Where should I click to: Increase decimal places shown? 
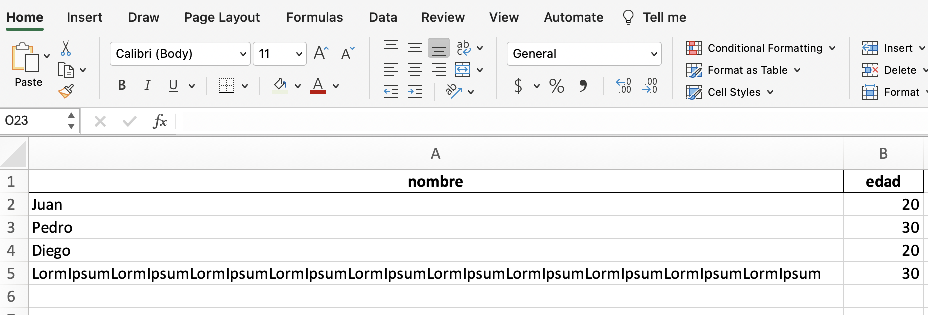tap(624, 86)
